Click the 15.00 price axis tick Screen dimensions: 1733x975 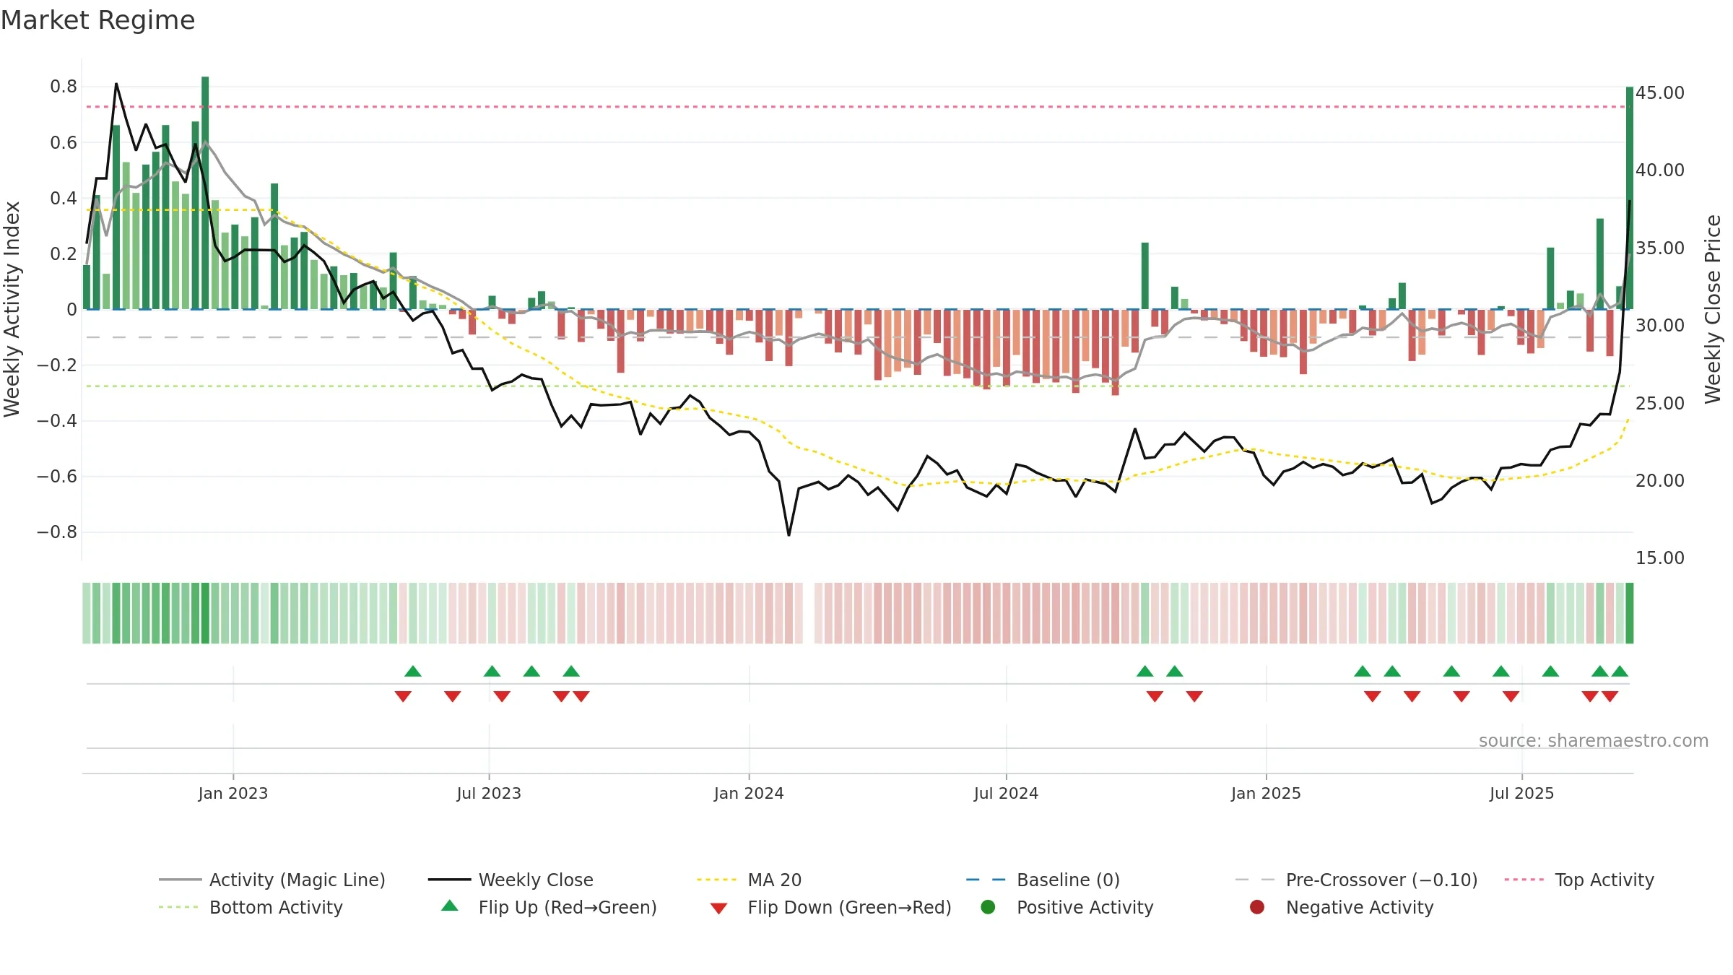click(1660, 558)
